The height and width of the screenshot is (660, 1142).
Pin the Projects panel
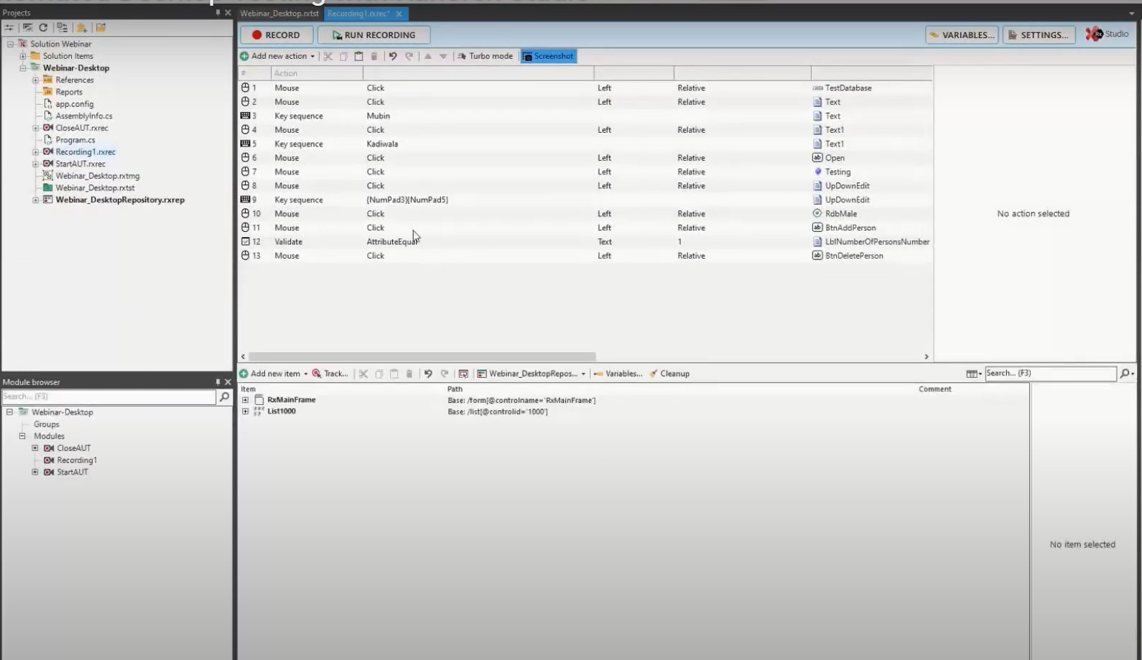tap(218, 13)
